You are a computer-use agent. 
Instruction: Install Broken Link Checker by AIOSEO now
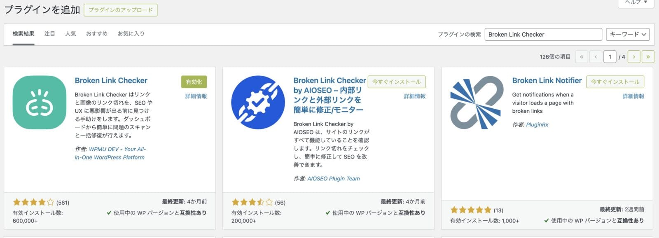(x=397, y=82)
